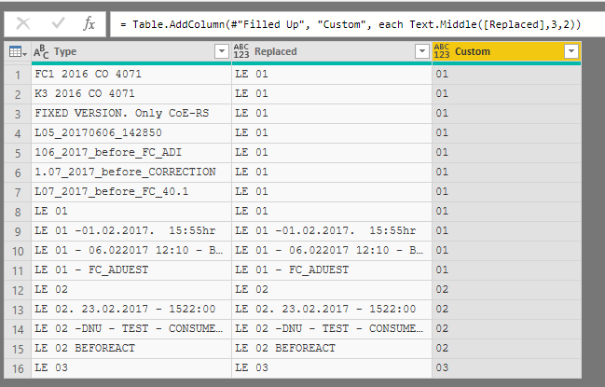This screenshot has width=605, height=387.
Task: Select cell 'L07_2017_before_FC_40.1'
Action: pos(131,192)
